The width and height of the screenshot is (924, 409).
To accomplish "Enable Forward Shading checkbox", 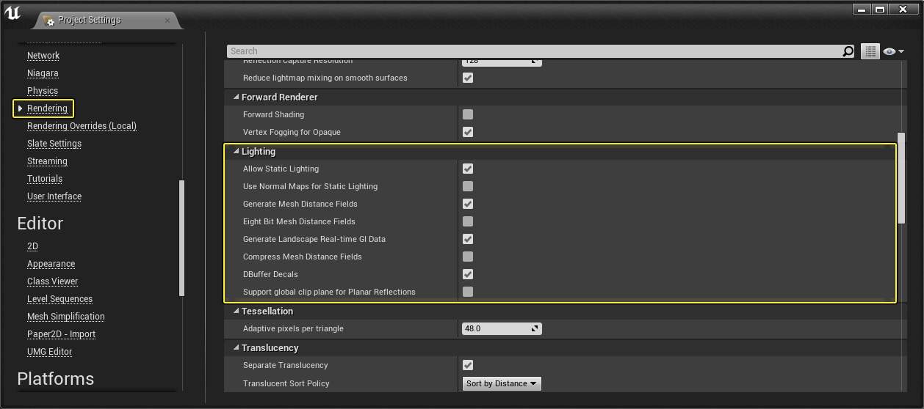I will (x=468, y=114).
